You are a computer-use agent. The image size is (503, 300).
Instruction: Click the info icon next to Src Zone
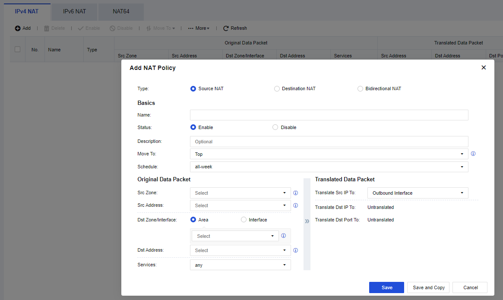point(296,193)
